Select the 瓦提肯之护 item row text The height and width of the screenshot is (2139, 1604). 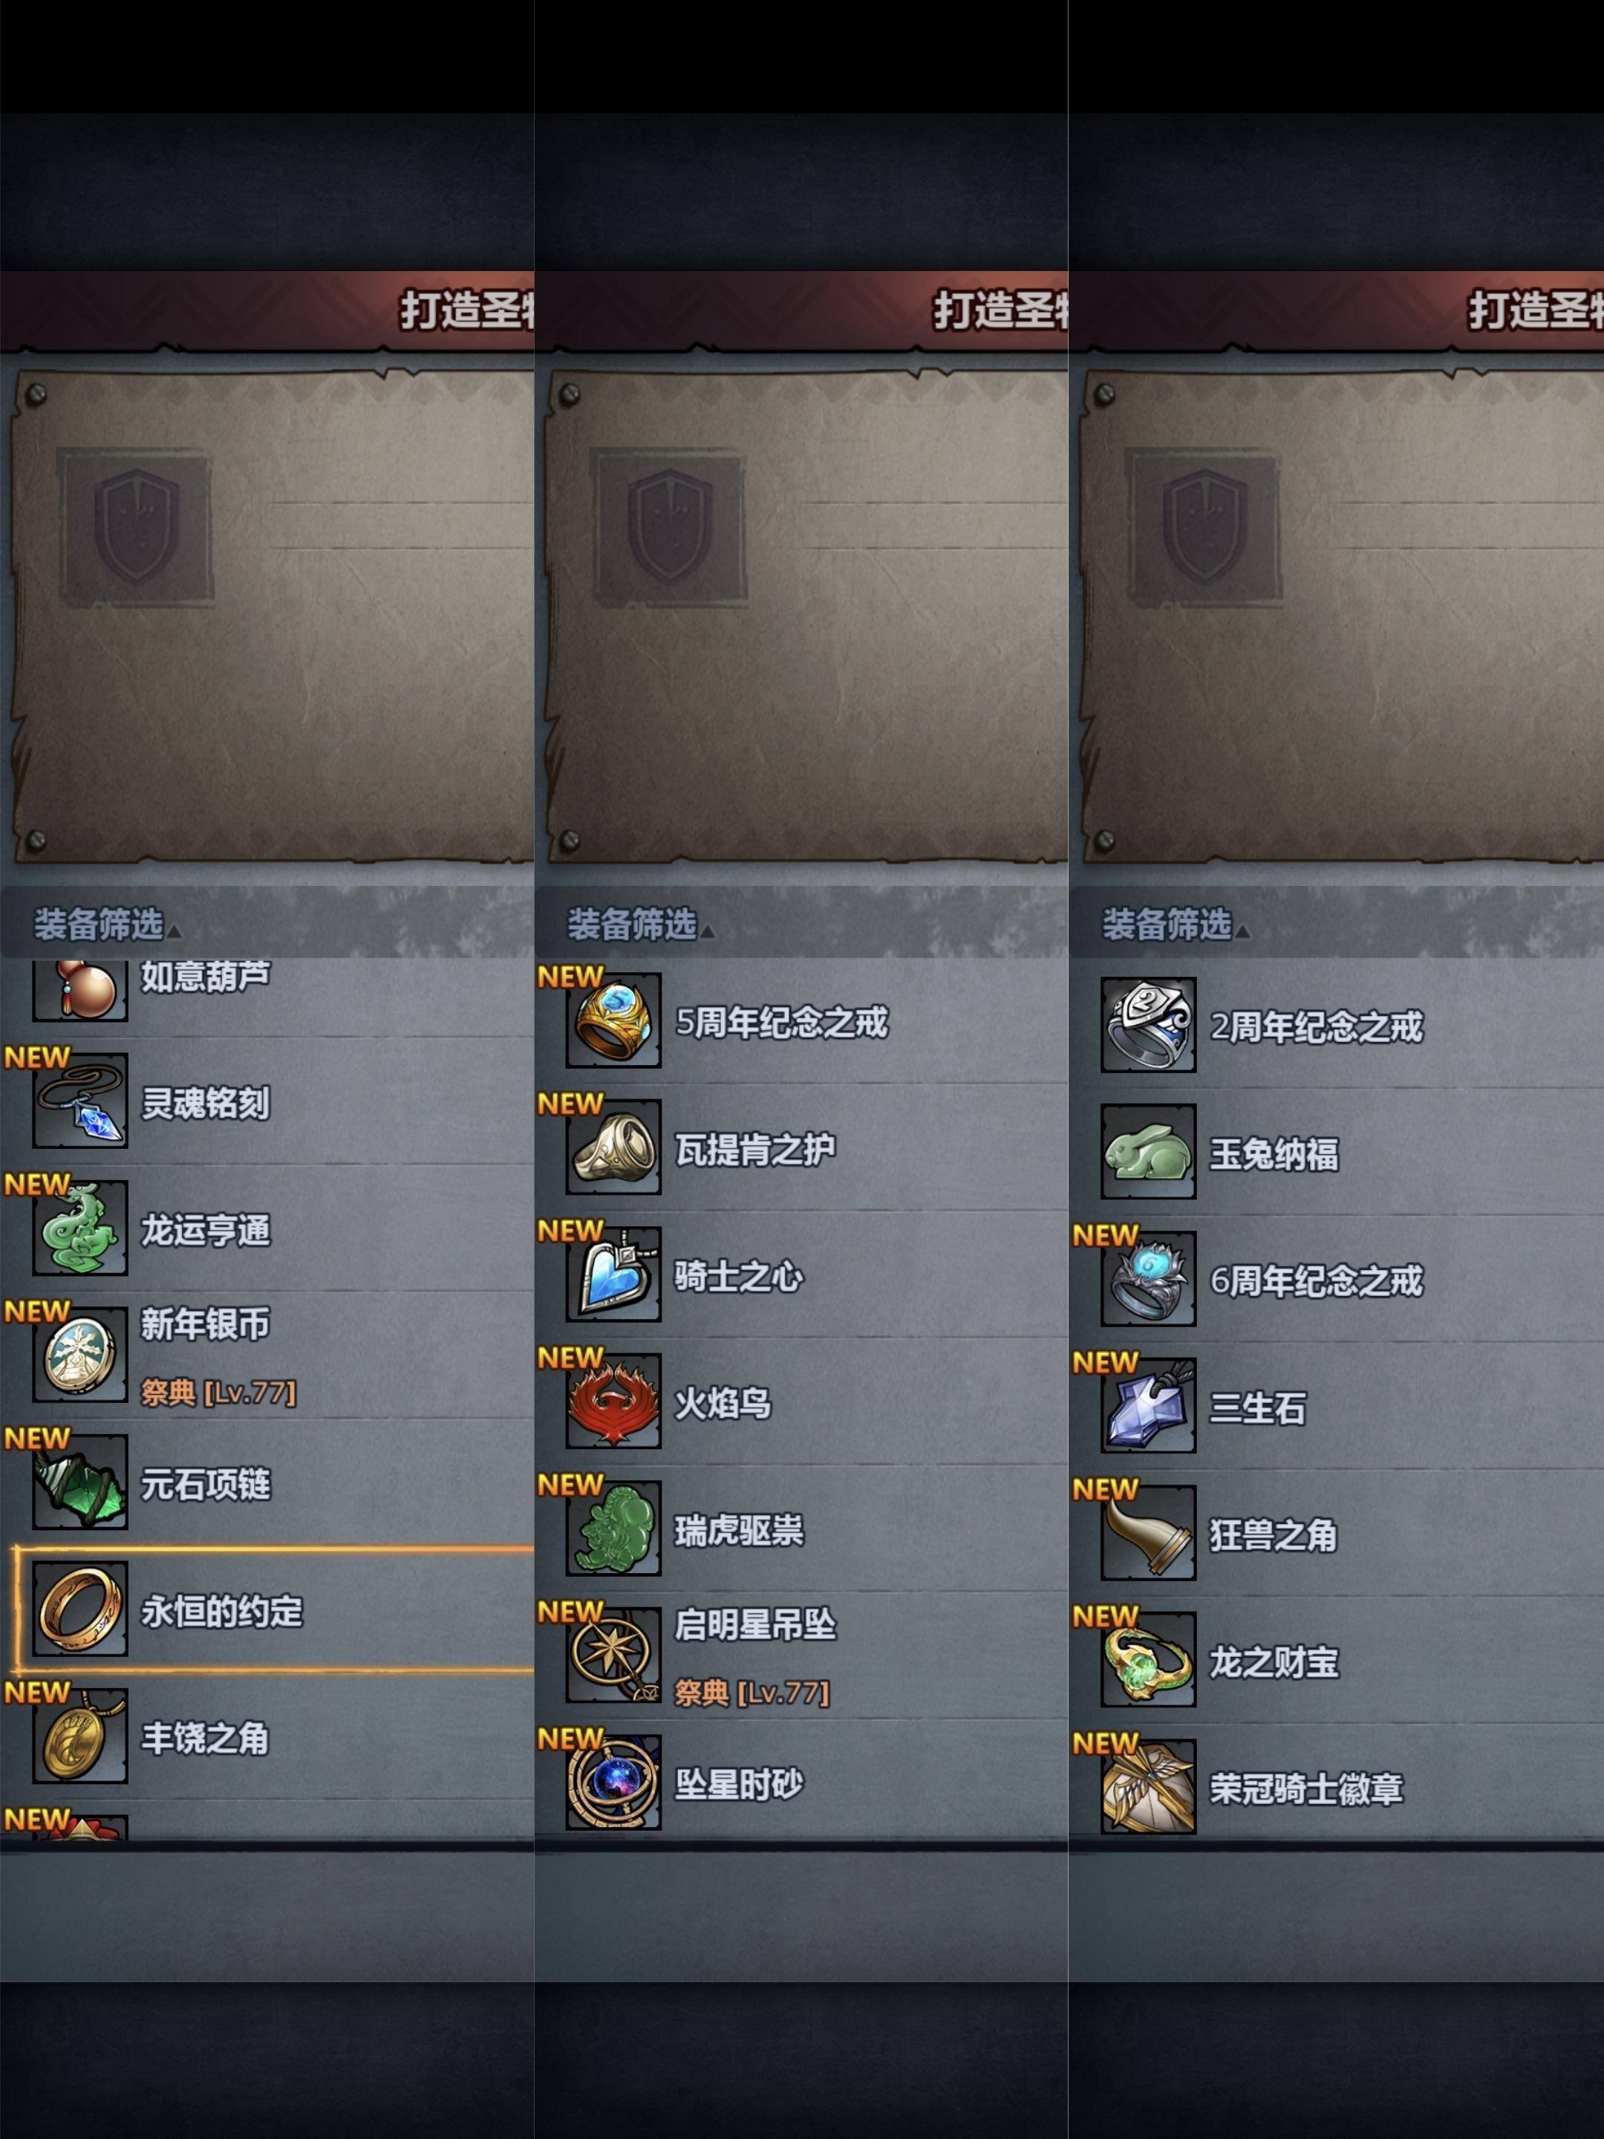click(x=755, y=1149)
